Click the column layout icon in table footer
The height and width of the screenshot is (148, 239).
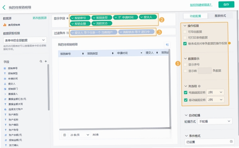click(x=65, y=135)
